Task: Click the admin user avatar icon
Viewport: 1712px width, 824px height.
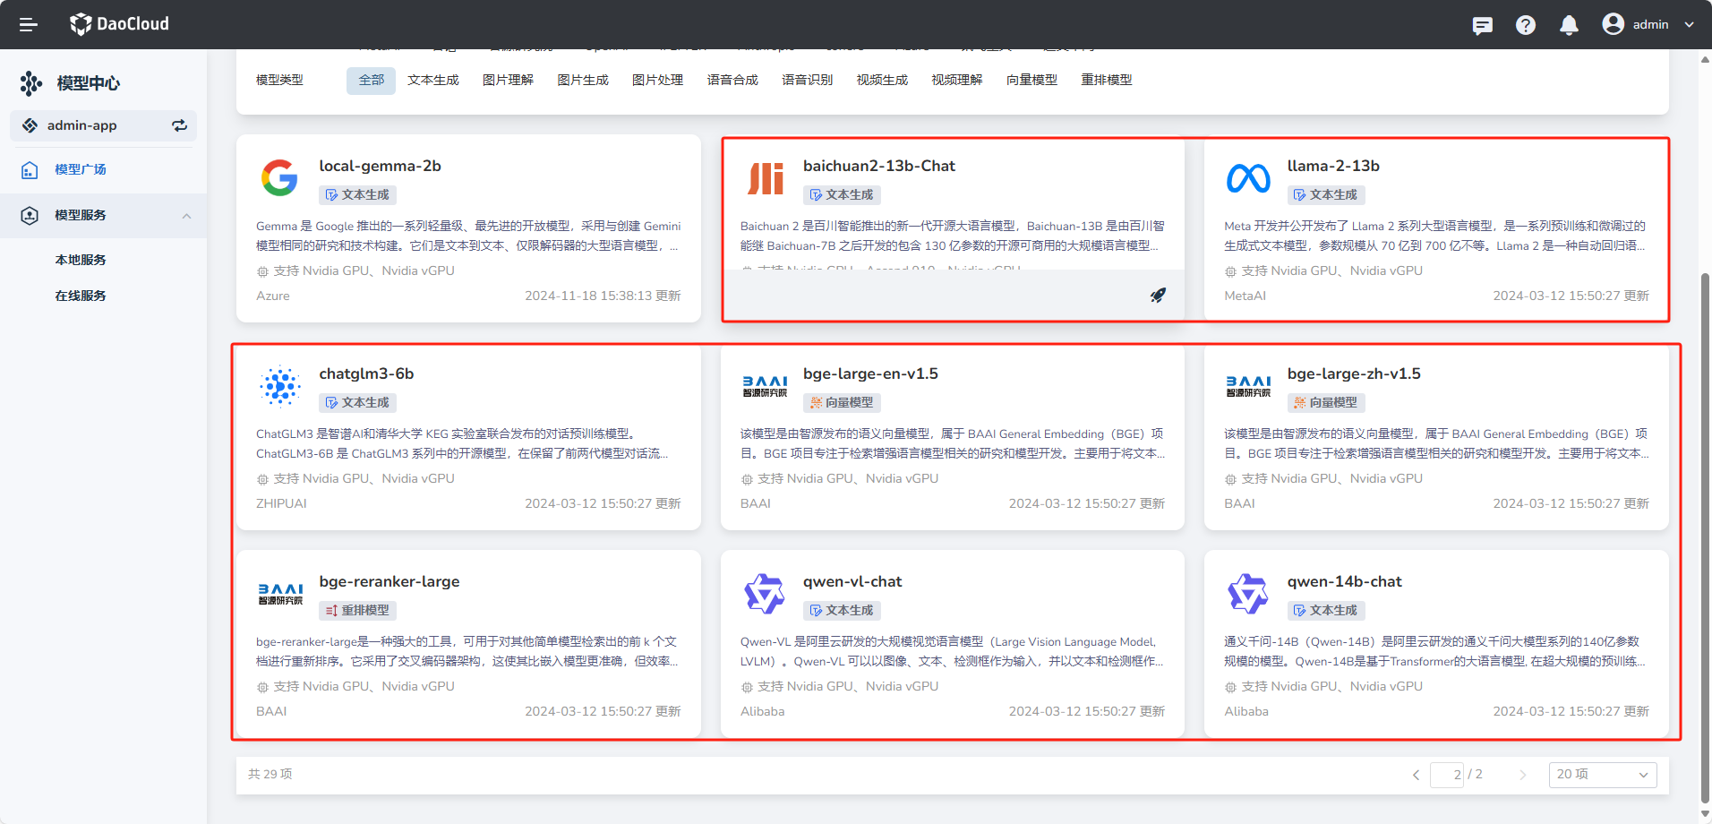Action: point(1614,24)
